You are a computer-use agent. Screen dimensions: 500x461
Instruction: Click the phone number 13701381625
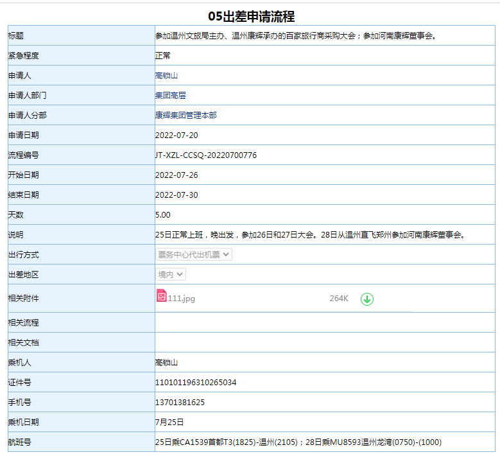point(180,402)
